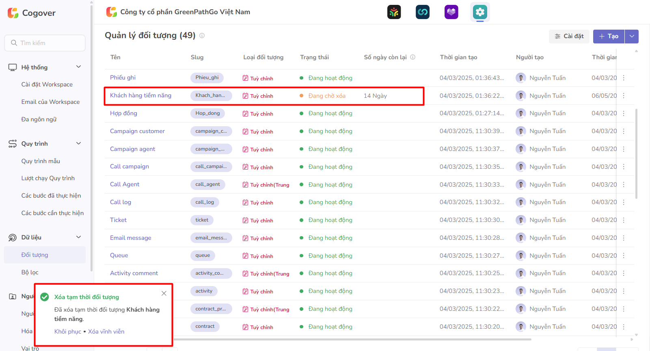
Task: Open row menu for Campaign agent
Action: point(624,149)
